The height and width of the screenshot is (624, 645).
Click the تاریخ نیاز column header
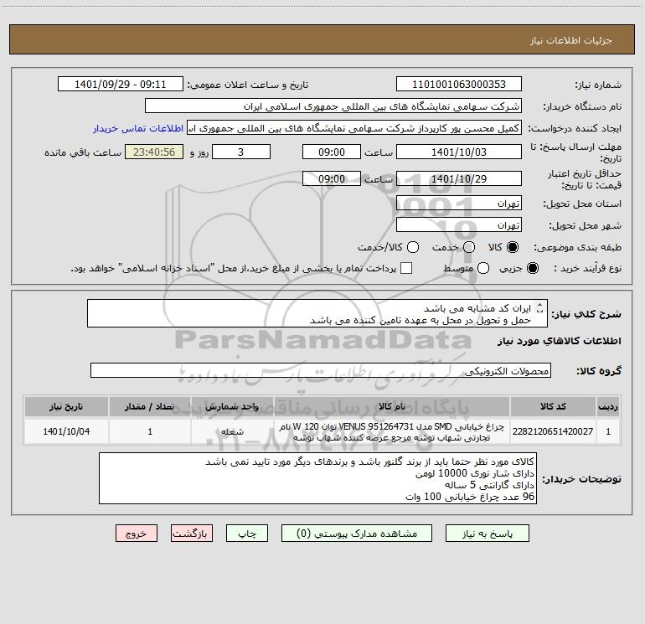(x=66, y=407)
